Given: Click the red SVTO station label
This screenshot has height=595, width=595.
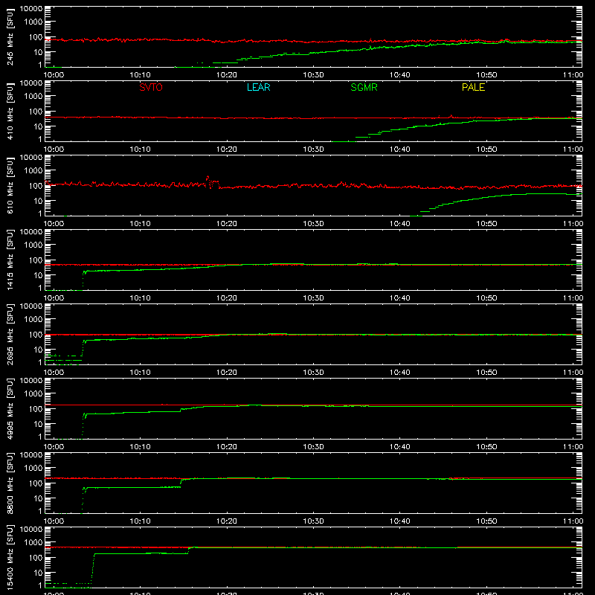Looking at the screenshot, I should pyautogui.click(x=151, y=87).
